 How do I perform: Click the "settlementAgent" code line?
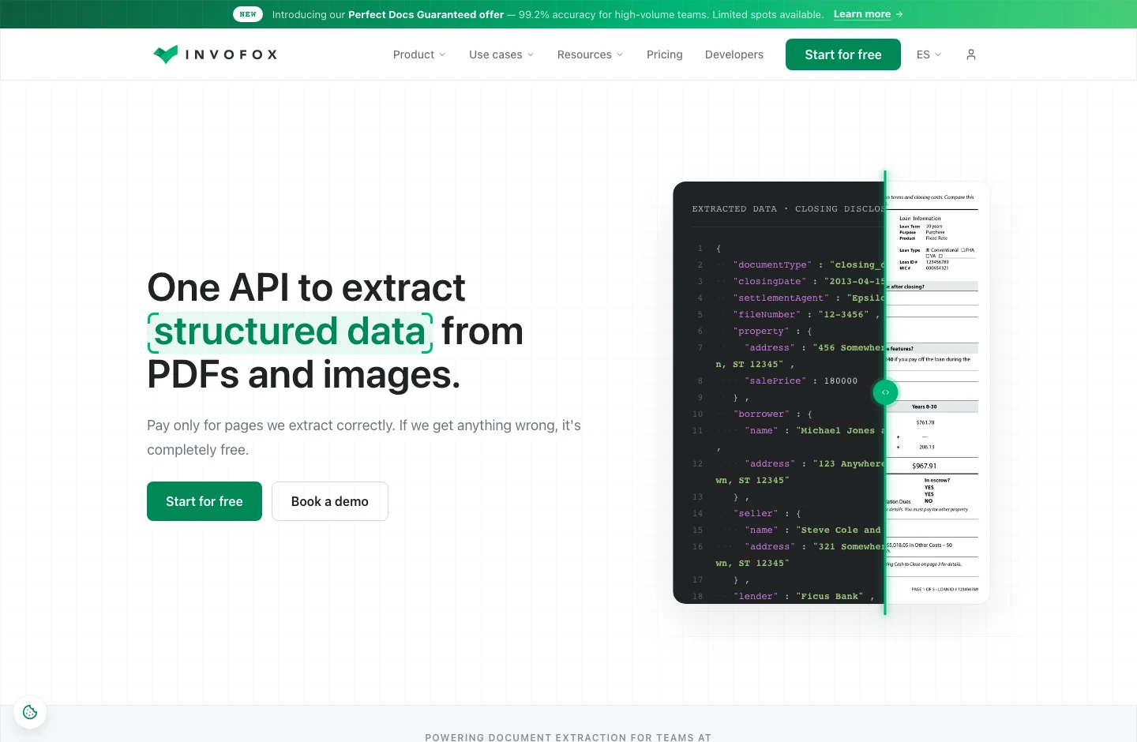click(x=809, y=298)
